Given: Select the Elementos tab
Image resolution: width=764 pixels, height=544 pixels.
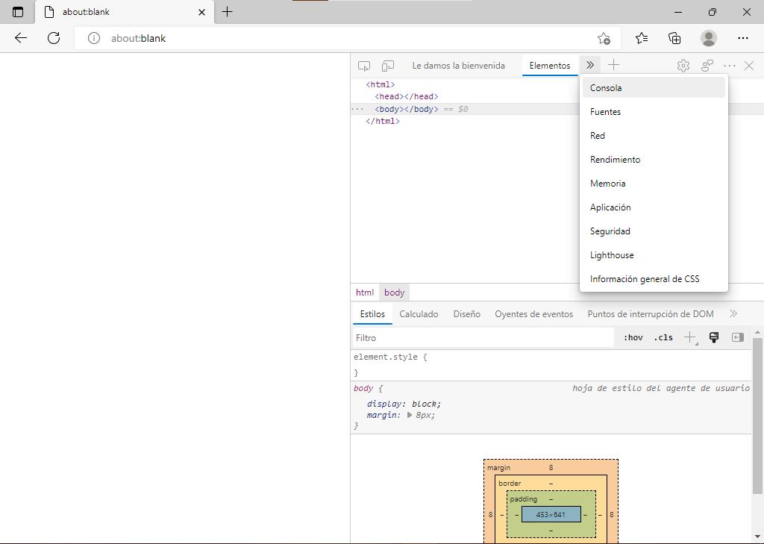Looking at the screenshot, I should (550, 66).
